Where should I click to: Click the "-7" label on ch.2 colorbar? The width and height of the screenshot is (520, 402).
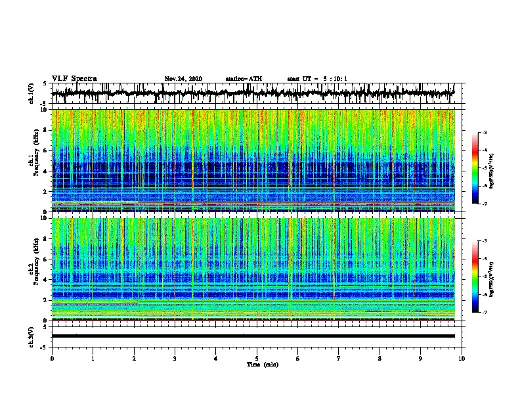484,313
